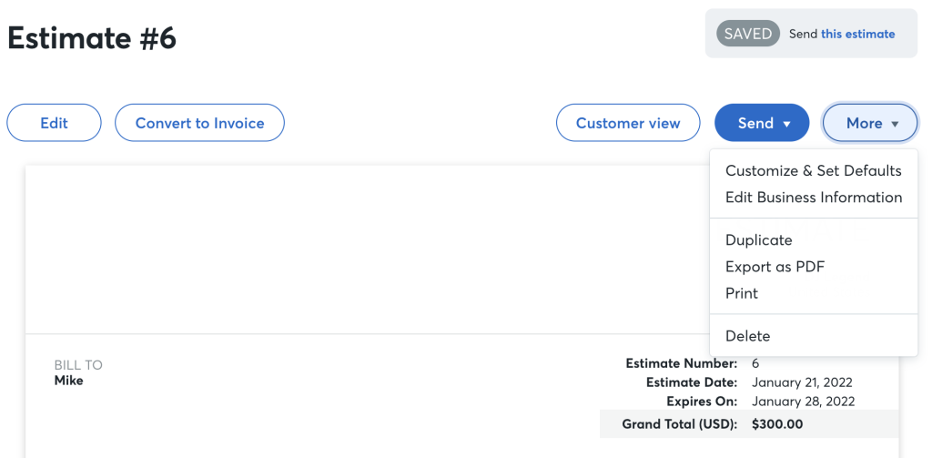Click the SAVED status badge
The height and width of the screenshot is (458, 932).
point(748,34)
